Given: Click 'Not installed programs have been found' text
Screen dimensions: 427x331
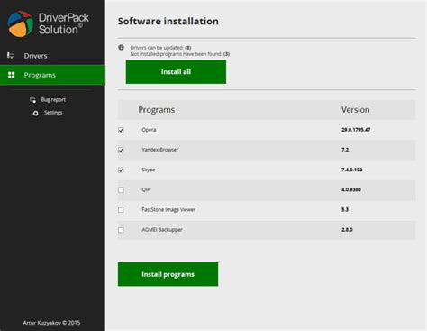Looking at the screenshot, I should click(x=180, y=54).
